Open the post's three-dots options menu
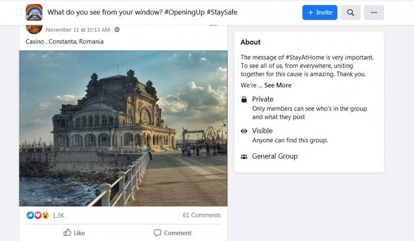Image resolution: width=414 pixels, height=241 pixels. [x=213, y=26]
